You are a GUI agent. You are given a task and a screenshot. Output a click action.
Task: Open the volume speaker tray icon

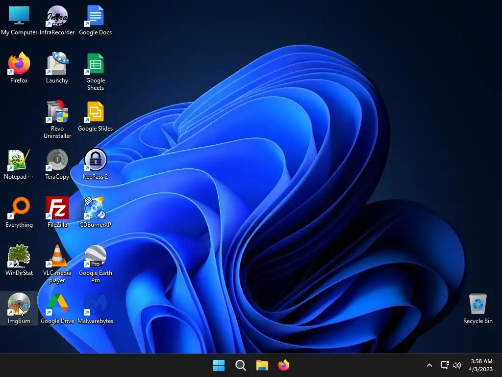[457, 365]
